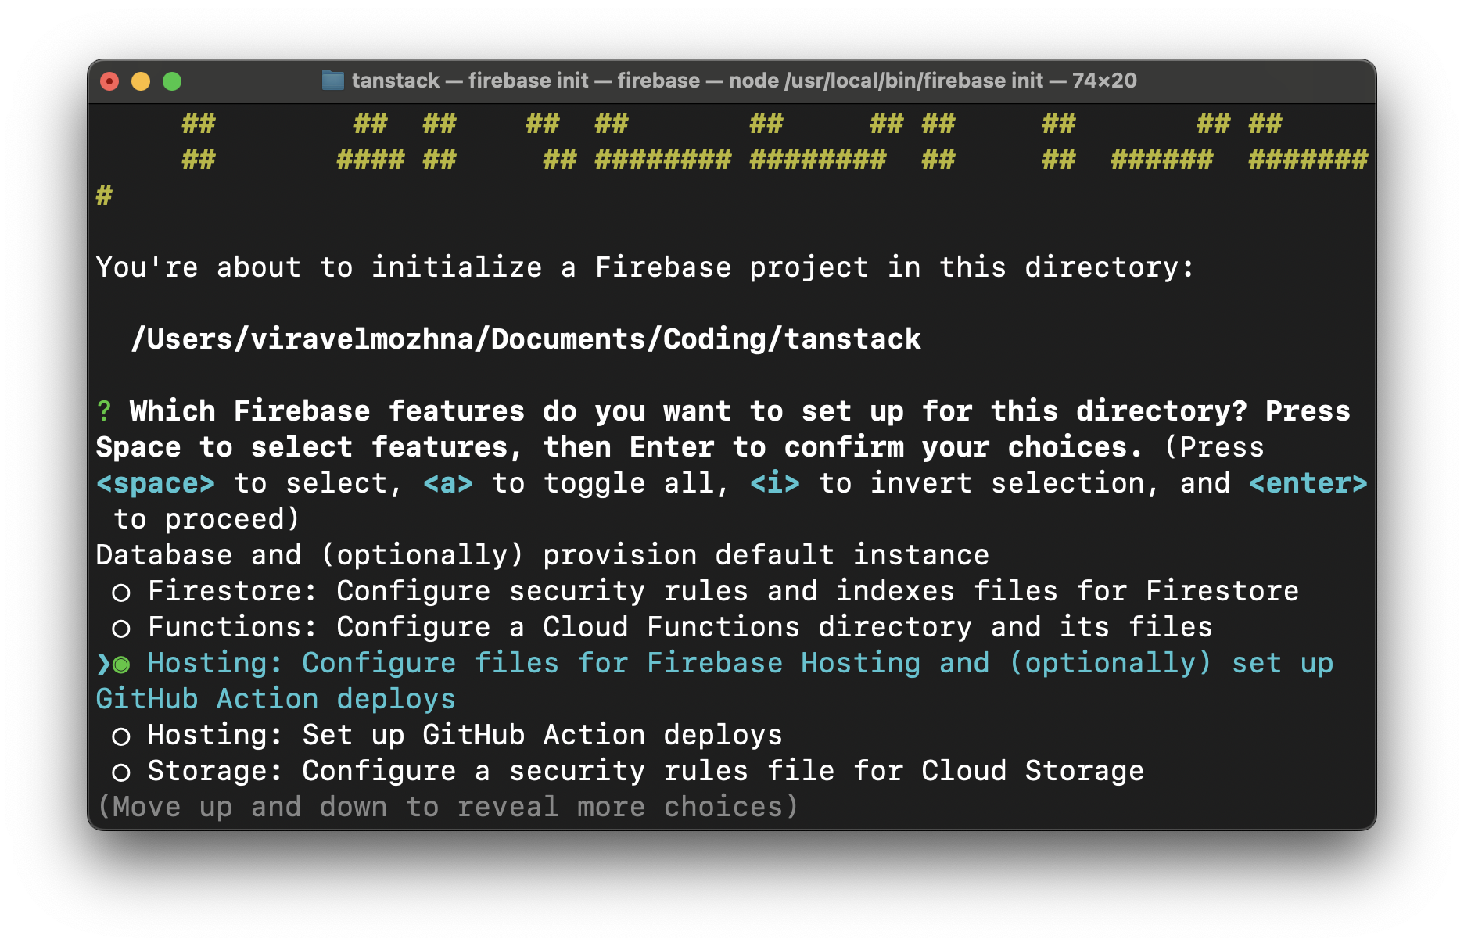The width and height of the screenshot is (1464, 946).
Task: Click the cyan <space> hint text
Action: point(155,482)
